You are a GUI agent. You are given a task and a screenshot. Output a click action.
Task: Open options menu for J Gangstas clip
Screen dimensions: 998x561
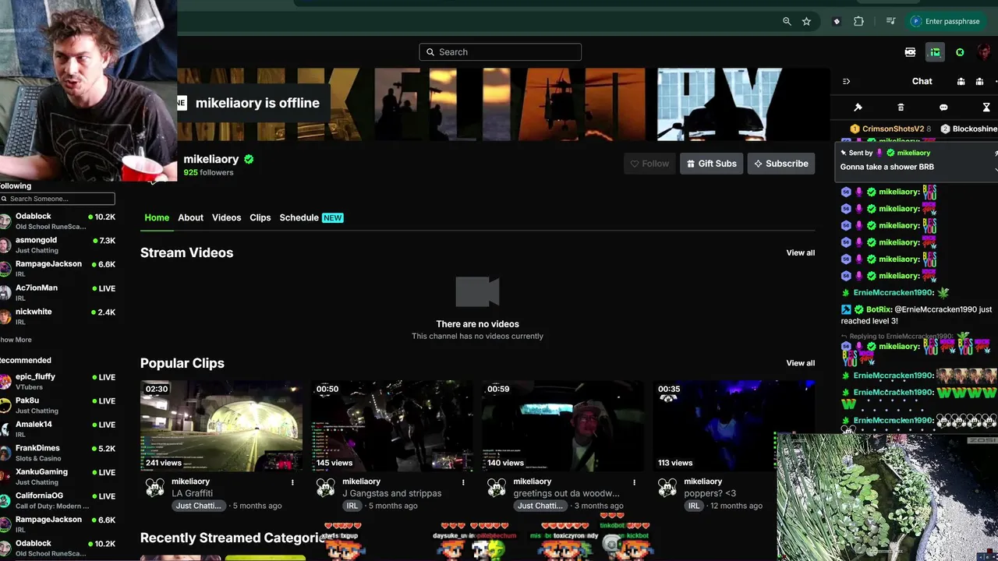coord(463,482)
